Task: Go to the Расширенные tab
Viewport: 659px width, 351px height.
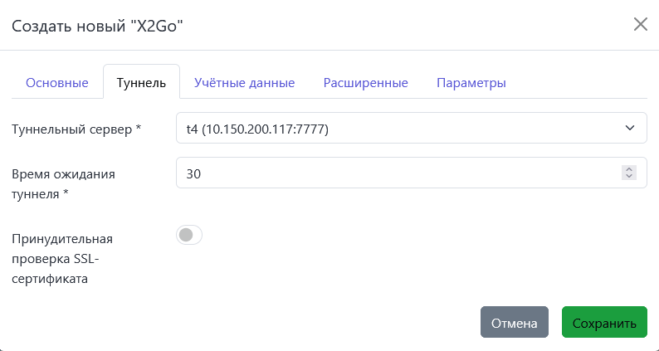Action: tap(365, 83)
